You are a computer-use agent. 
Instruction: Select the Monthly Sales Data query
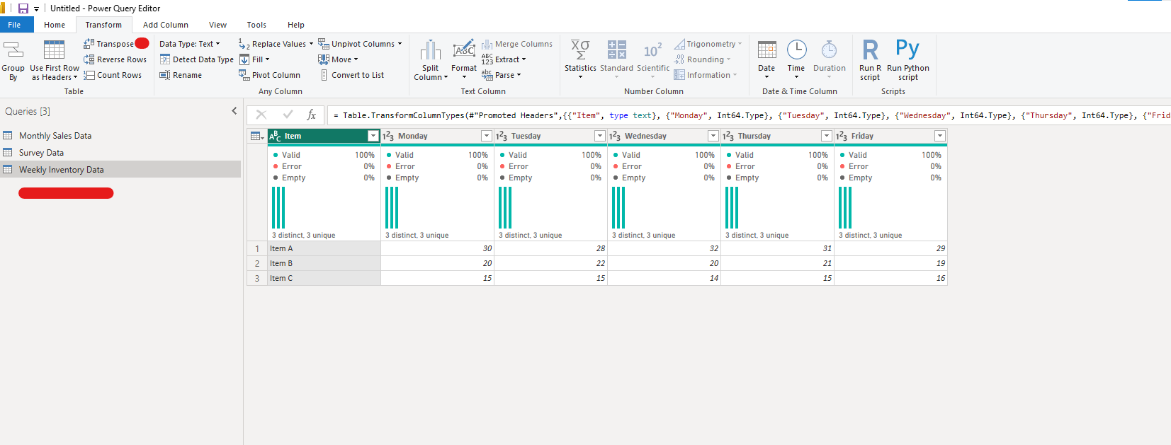click(55, 136)
